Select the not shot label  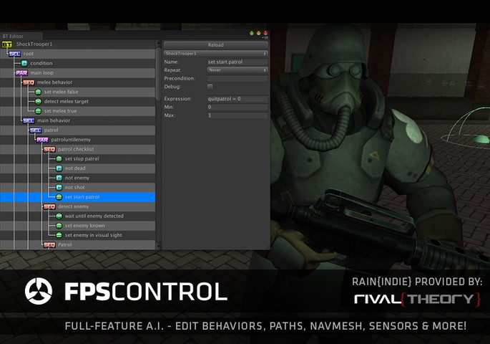tap(74, 188)
